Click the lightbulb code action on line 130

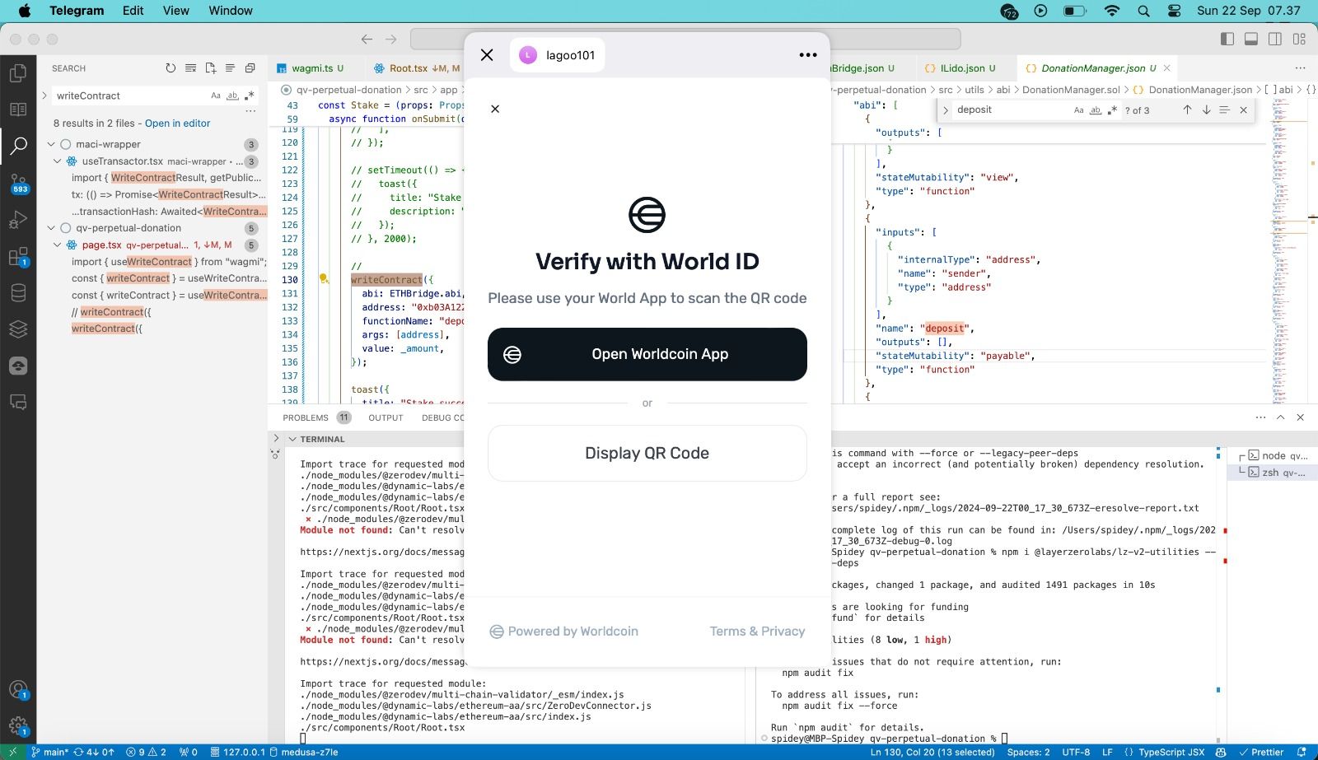coord(324,279)
